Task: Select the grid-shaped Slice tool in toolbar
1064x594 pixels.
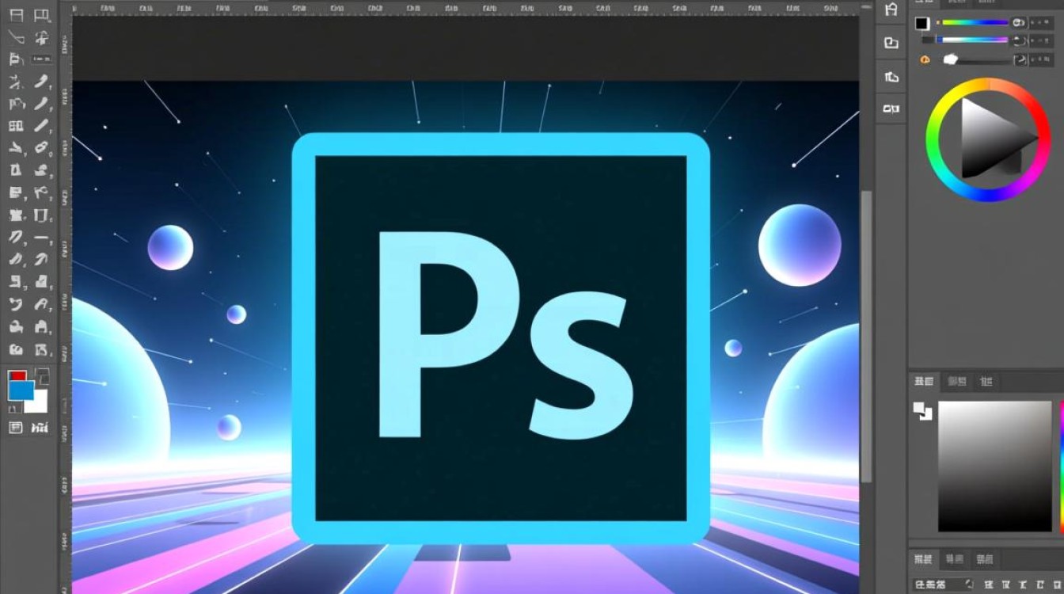Action: pyautogui.click(x=16, y=126)
